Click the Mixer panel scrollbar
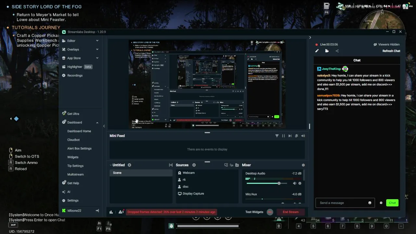The image size is (416, 234). click(x=304, y=176)
